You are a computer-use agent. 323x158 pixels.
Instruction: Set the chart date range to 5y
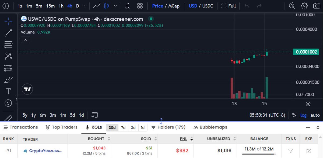(x=25, y=115)
